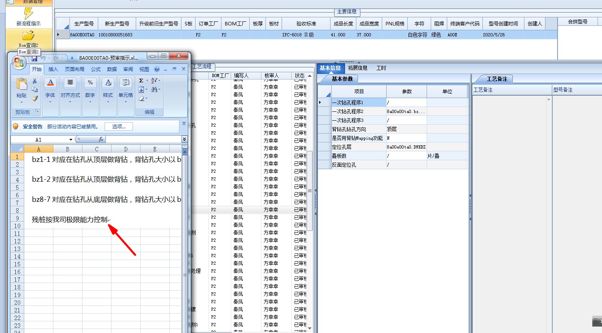
Task: Click the AutoSum sigma icon
Action: [141, 81]
